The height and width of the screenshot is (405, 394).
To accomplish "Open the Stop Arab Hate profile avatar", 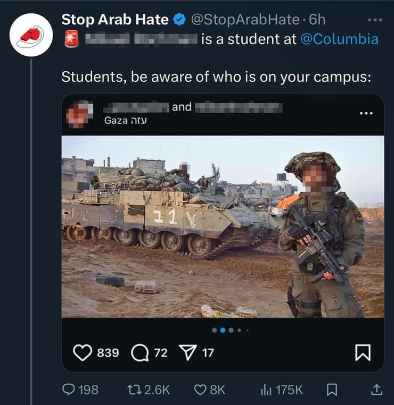I will [x=30, y=35].
